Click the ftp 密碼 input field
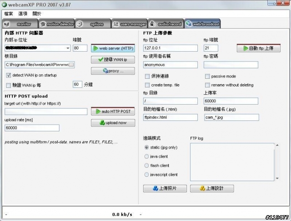Viewport: 291px width, 221px height. 231,65
